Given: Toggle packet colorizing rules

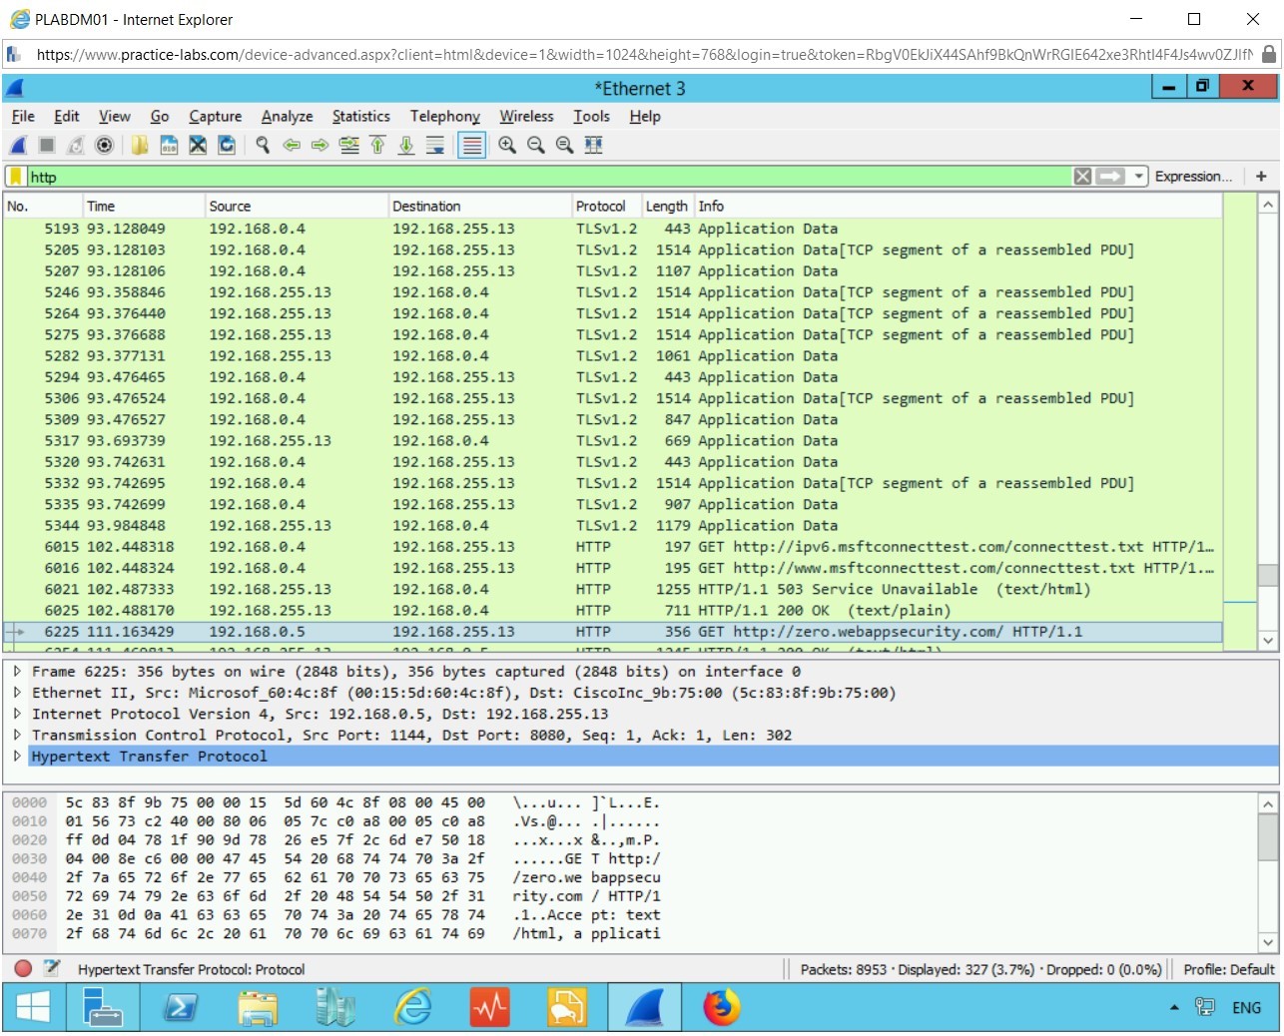Looking at the screenshot, I should click(x=471, y=146).
